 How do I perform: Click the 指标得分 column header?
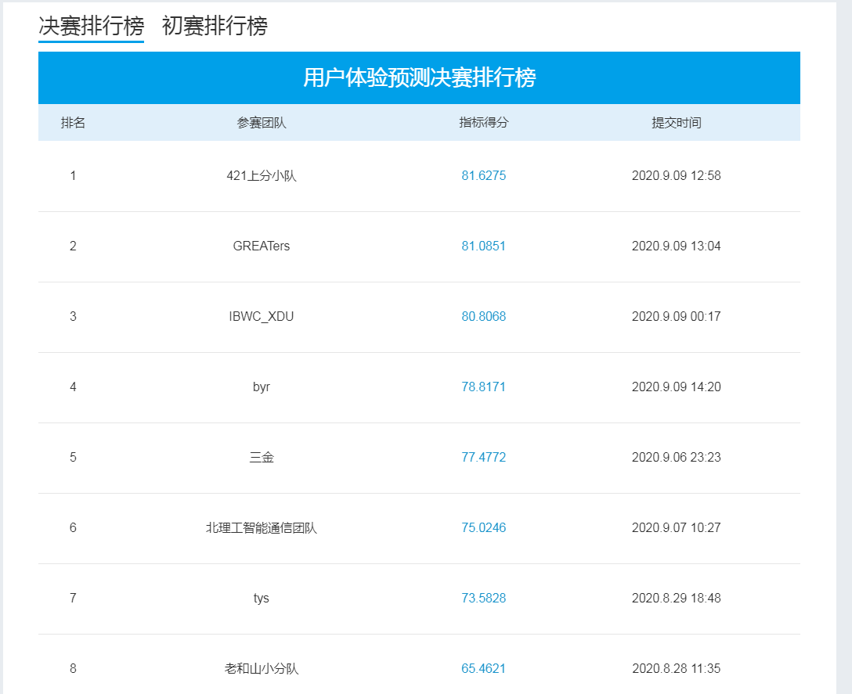pos(483,123)
